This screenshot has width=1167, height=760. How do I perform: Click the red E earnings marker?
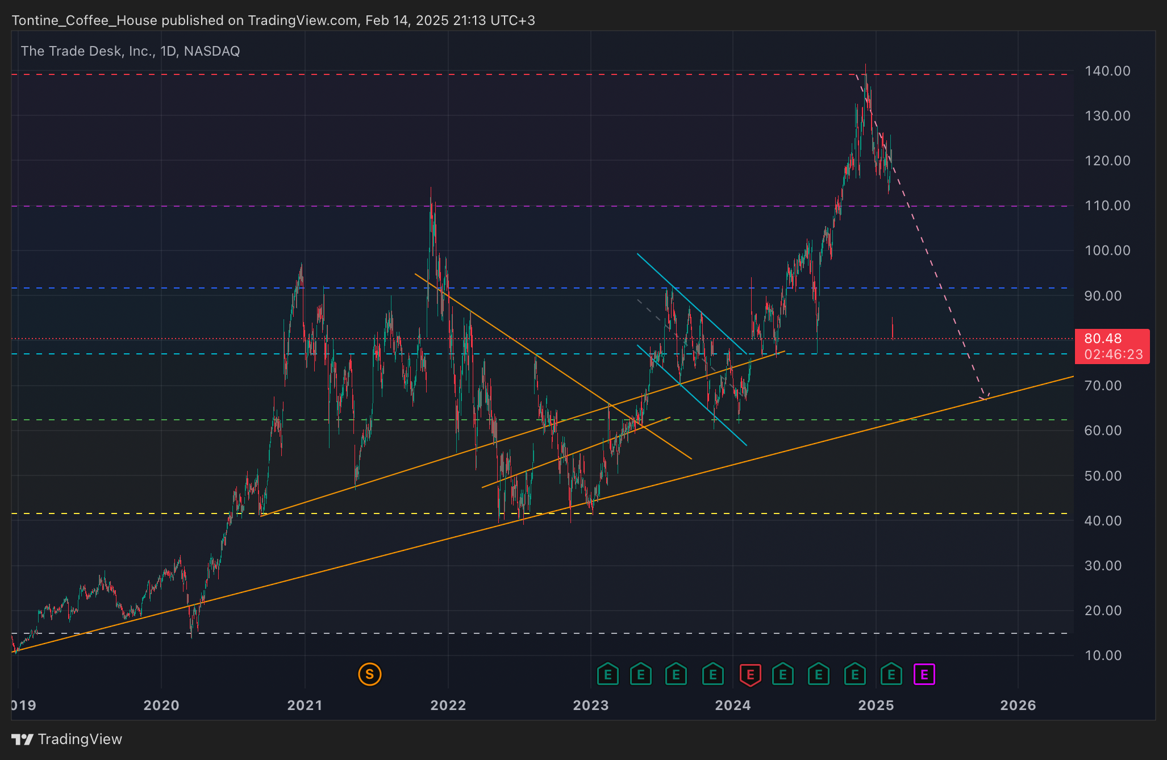[750, 675]
